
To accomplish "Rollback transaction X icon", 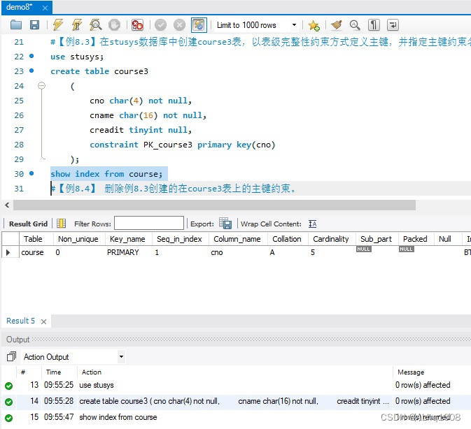I will point(180,25).
